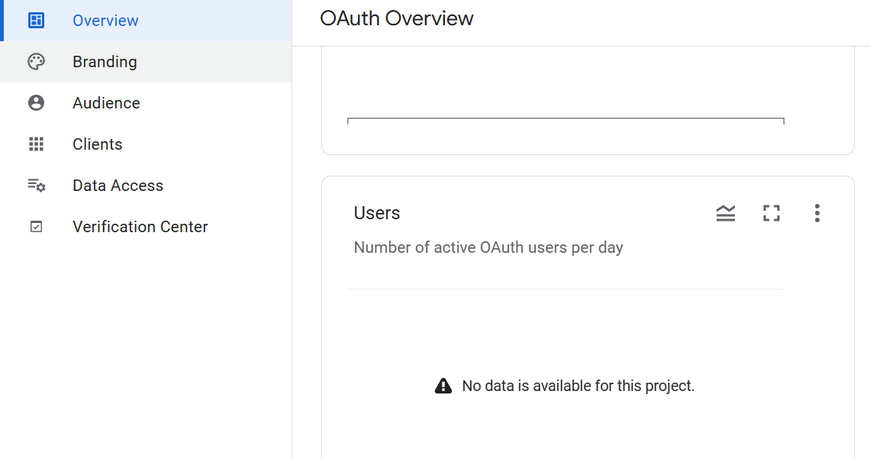870x459 pixels.
Task: Select the Verification Center label
Action: pyautogui.click(x=140, y=227)
